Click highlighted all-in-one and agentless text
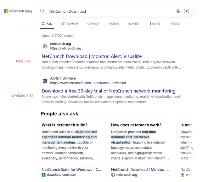Viewport: 214px width, 182px height. tap(69, 137)
